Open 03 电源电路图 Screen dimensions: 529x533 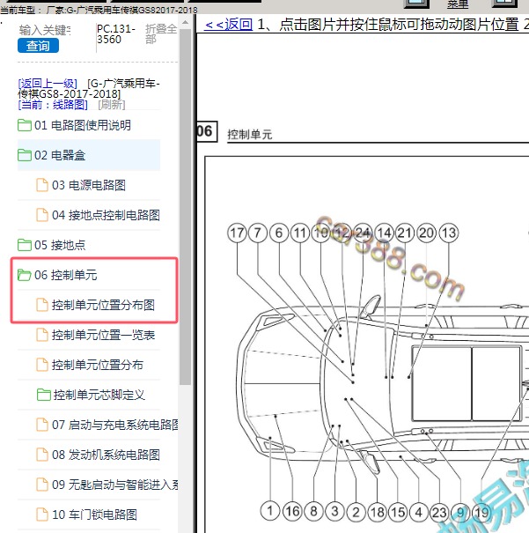pyautogui.click(x=89, y=185)
